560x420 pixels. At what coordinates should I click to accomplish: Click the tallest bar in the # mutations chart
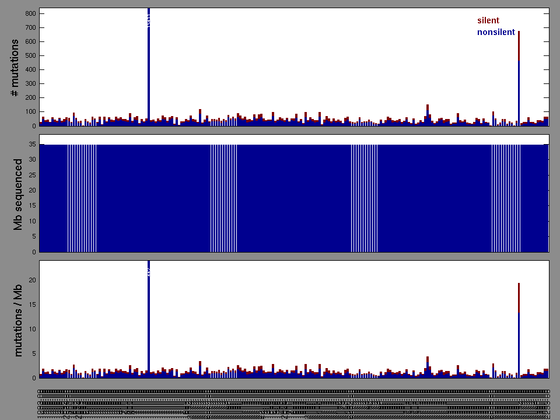[149, 70]
